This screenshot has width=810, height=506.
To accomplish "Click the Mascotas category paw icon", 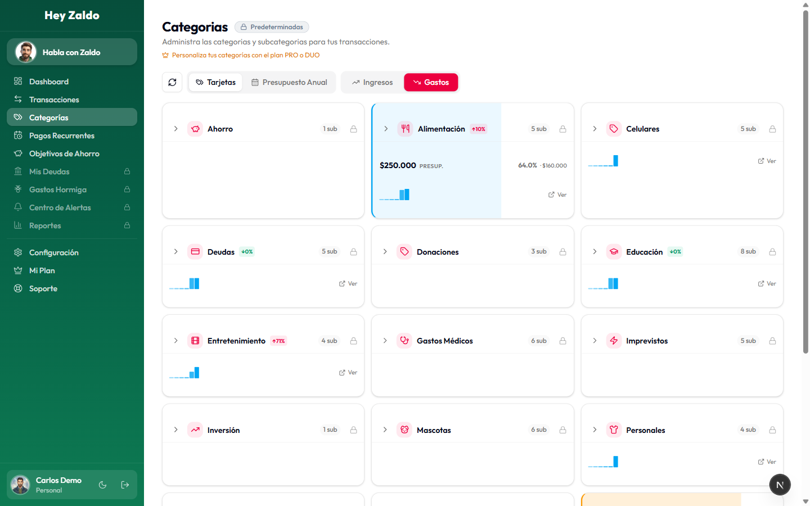I will (x=404, y=430).
